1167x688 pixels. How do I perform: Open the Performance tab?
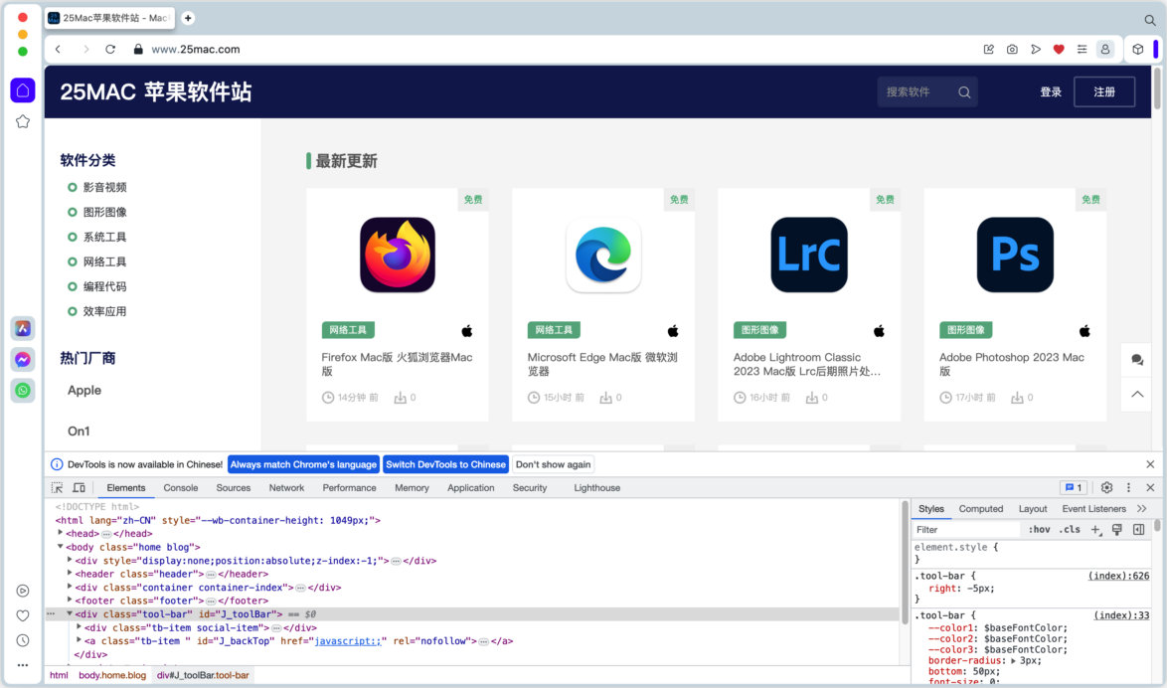coord(349,488)
